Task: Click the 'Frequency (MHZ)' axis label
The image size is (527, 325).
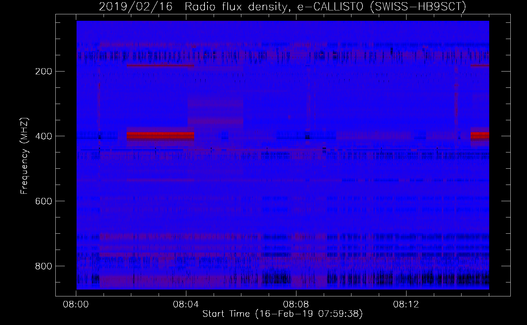Action: tap(24, 156)
